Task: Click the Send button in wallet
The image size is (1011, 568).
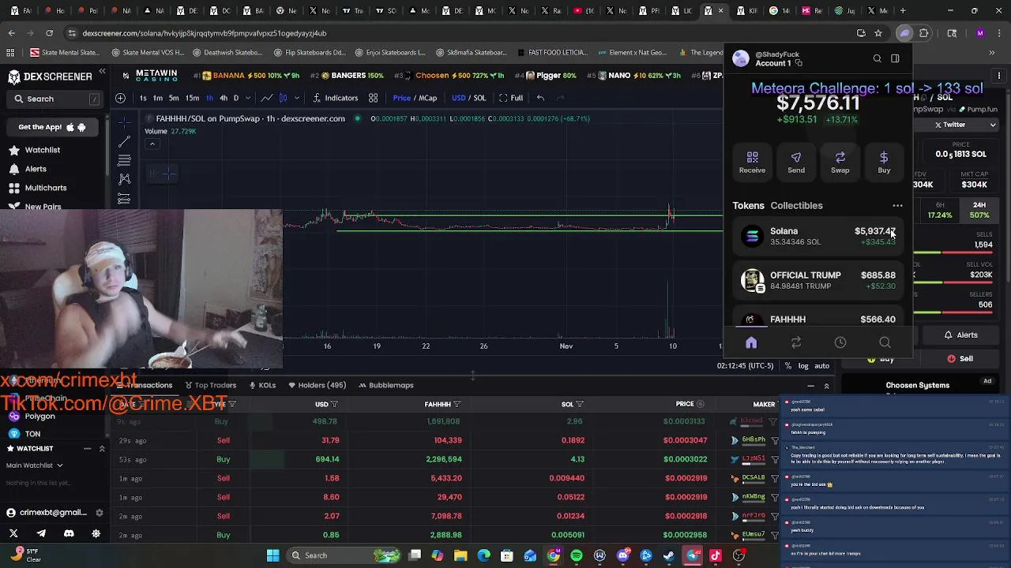Action: point(796,162)
